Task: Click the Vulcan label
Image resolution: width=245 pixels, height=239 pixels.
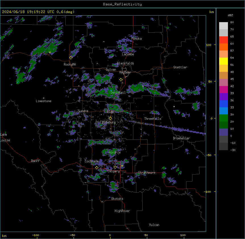Action: pos(154,225)
